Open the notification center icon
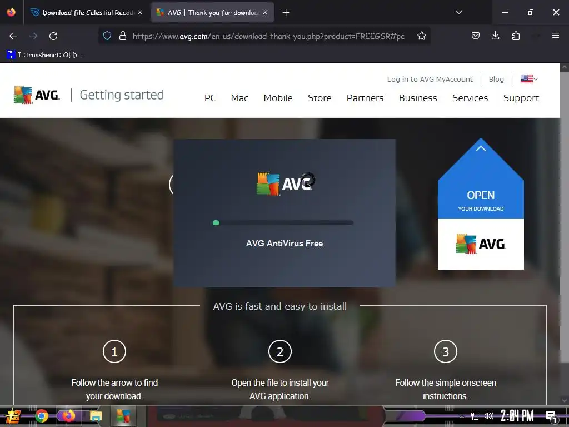Image resolution: width=569 pixels, height=427 pixels. tap(551, 416)
